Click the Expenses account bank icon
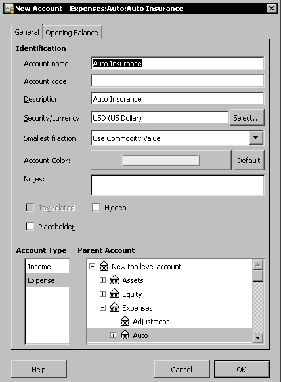This screenshot has height=382, width=281. coord(114,308)
